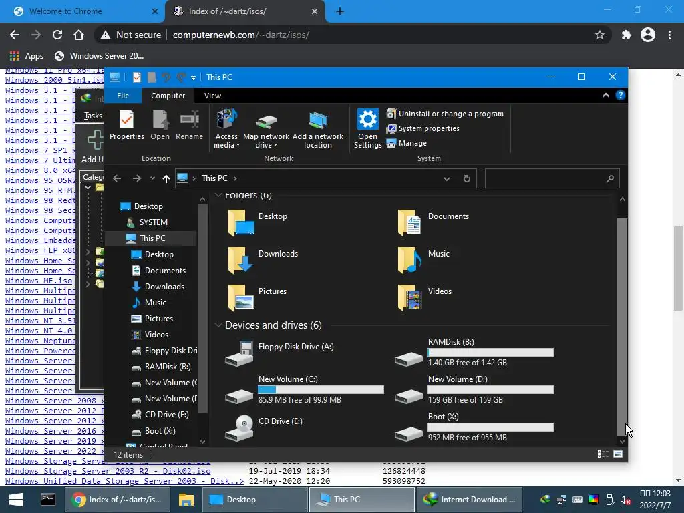Collapse the Devices and drives group
Viewport: 684px width, 513px height.
point(218,325)
